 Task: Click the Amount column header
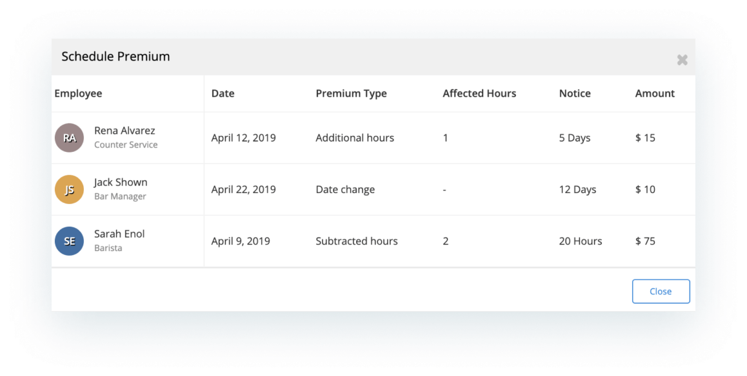[x=655, y=93]
